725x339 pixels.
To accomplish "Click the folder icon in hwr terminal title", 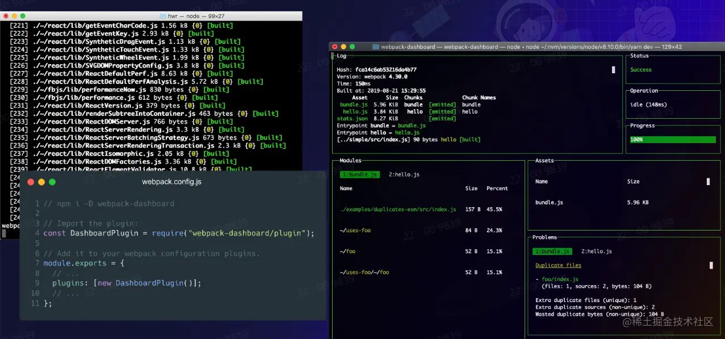I will coord(164,16).
